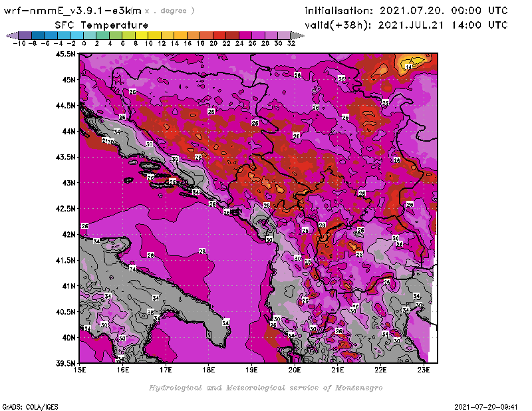Screen dimensions: 532x411
Task: Click the "valid(+38h): 2021.JUL.21 14:00 UTC" line
Action: pos(406,25)
